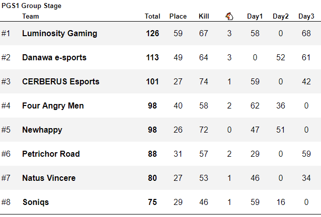Select the CERBERUS Esports team name
This screenshot has width=321, height=217.
tap(61, 82)
